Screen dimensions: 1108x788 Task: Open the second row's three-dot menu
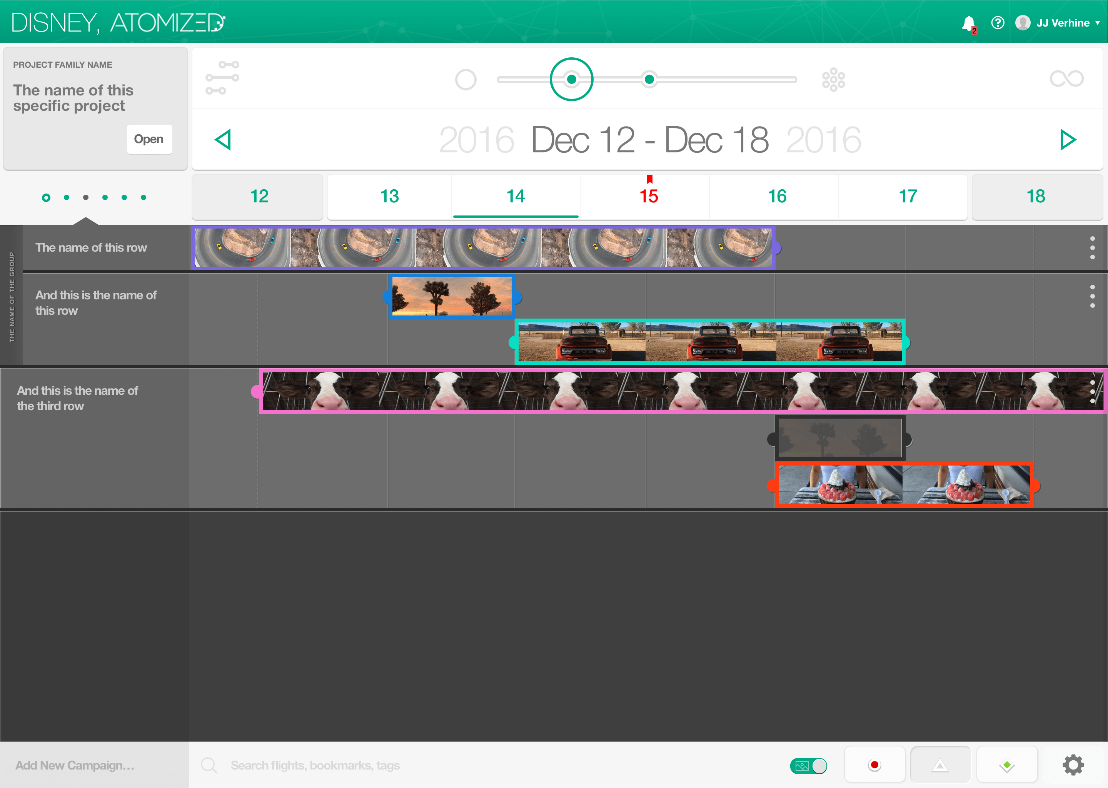point(1092,296)
